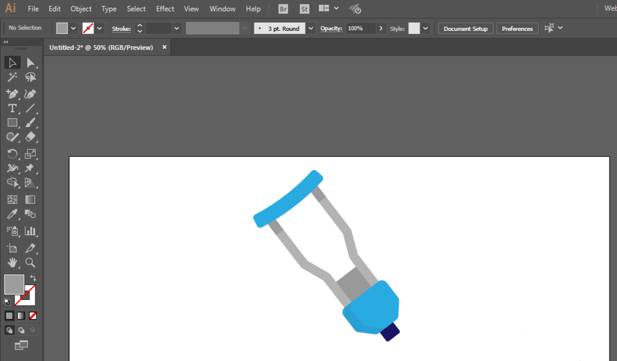617x361 pixels.
Task: Click the gray Fill color swatch in toolbox
Action: tap(14, 284)
